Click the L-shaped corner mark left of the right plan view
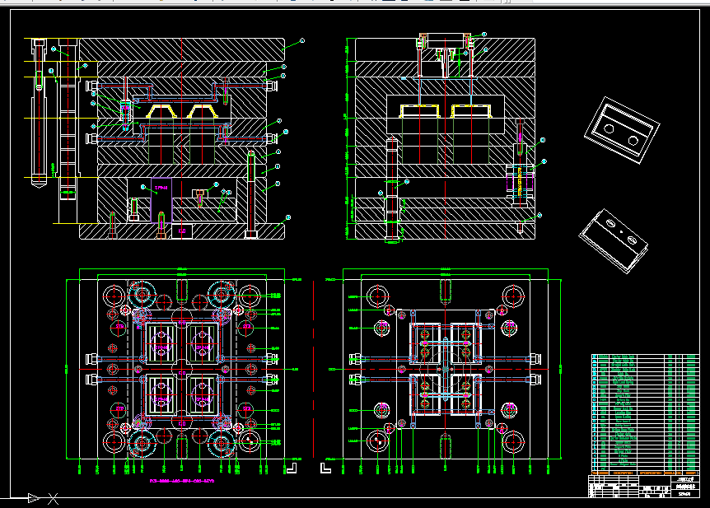The height and width of the screenshot is (508, 710). pyautogui.click(x=325, y=468)
